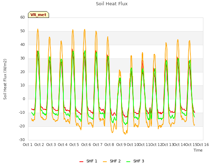Select the Soil Heat Flux chart title
This screenshot has height=168, width=224.
click(112, 4)
